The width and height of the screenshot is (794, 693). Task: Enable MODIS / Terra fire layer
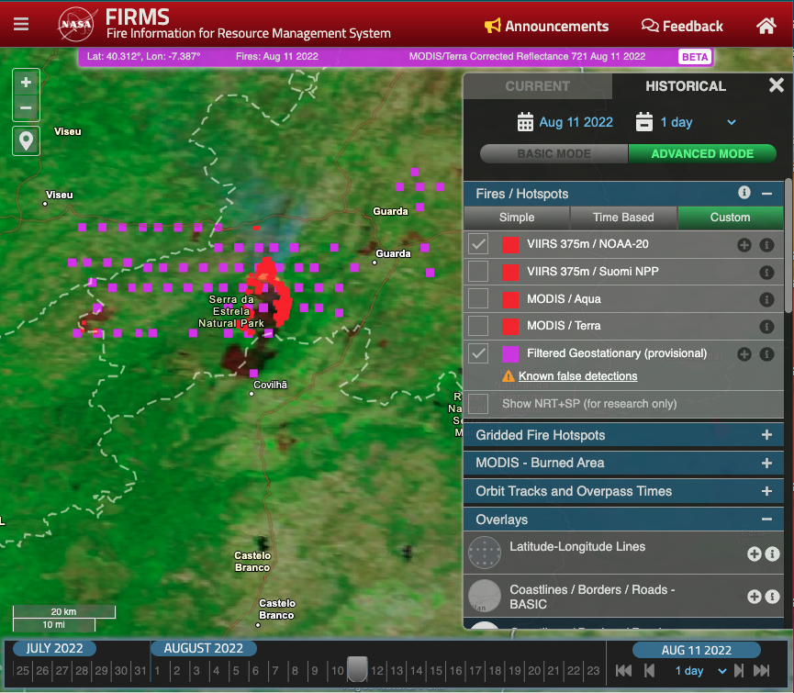478,326
